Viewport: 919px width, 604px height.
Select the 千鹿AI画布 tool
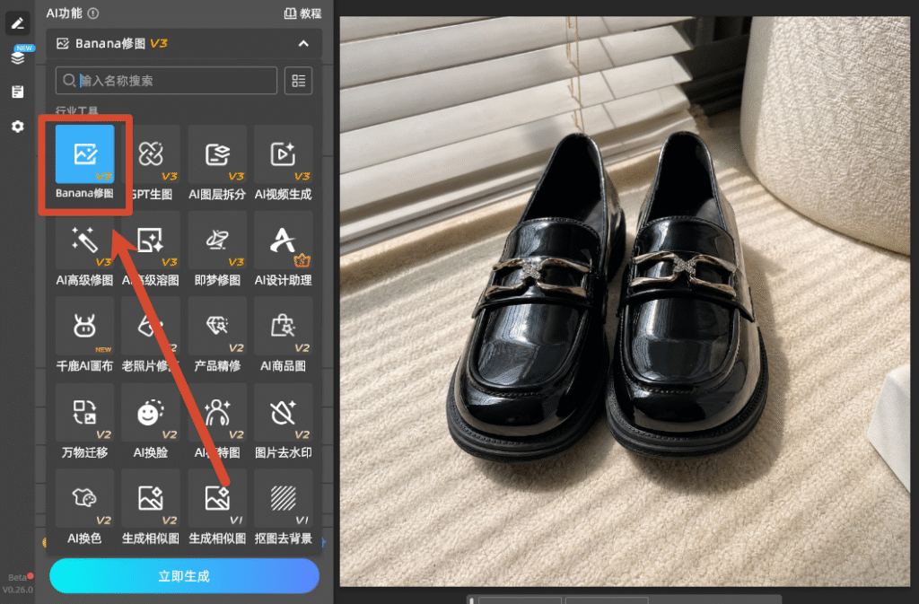[x=84, y=326]
